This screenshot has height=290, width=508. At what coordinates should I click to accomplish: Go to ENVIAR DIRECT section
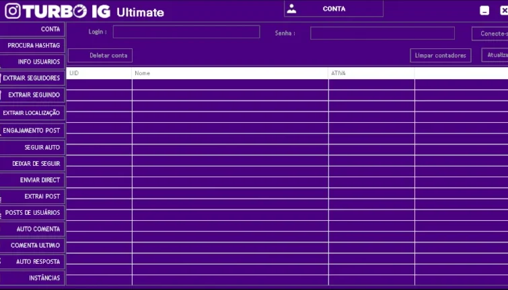coord(32,180)
